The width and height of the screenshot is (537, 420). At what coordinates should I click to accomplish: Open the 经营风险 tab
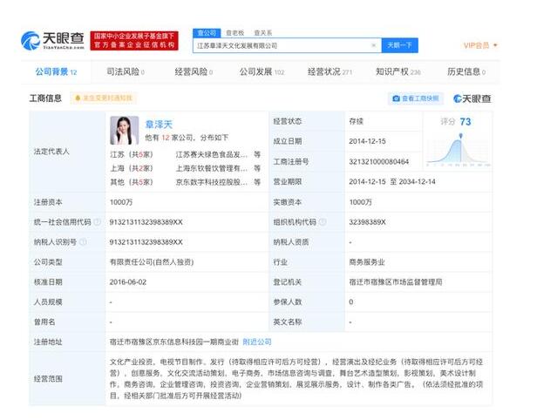(194, 71)
